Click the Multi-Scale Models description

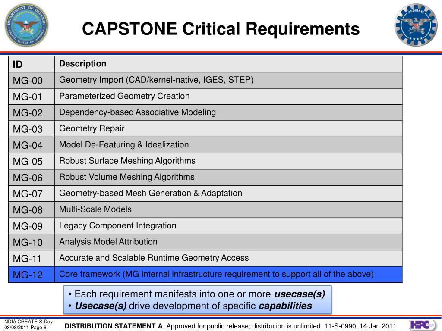(x=95, y=209)
